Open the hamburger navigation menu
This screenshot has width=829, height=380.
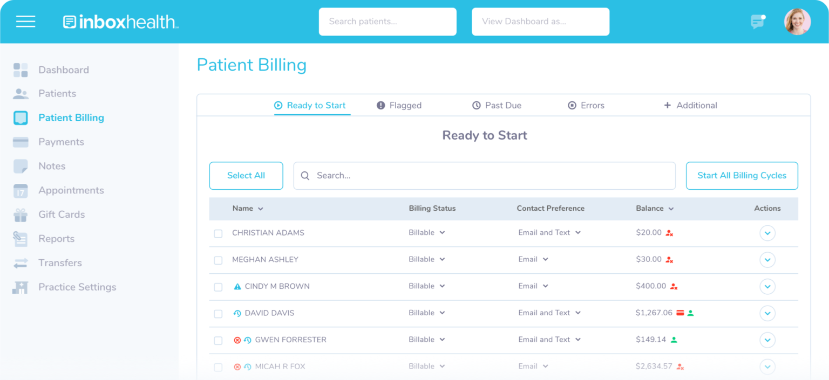(x=25, y=21)
